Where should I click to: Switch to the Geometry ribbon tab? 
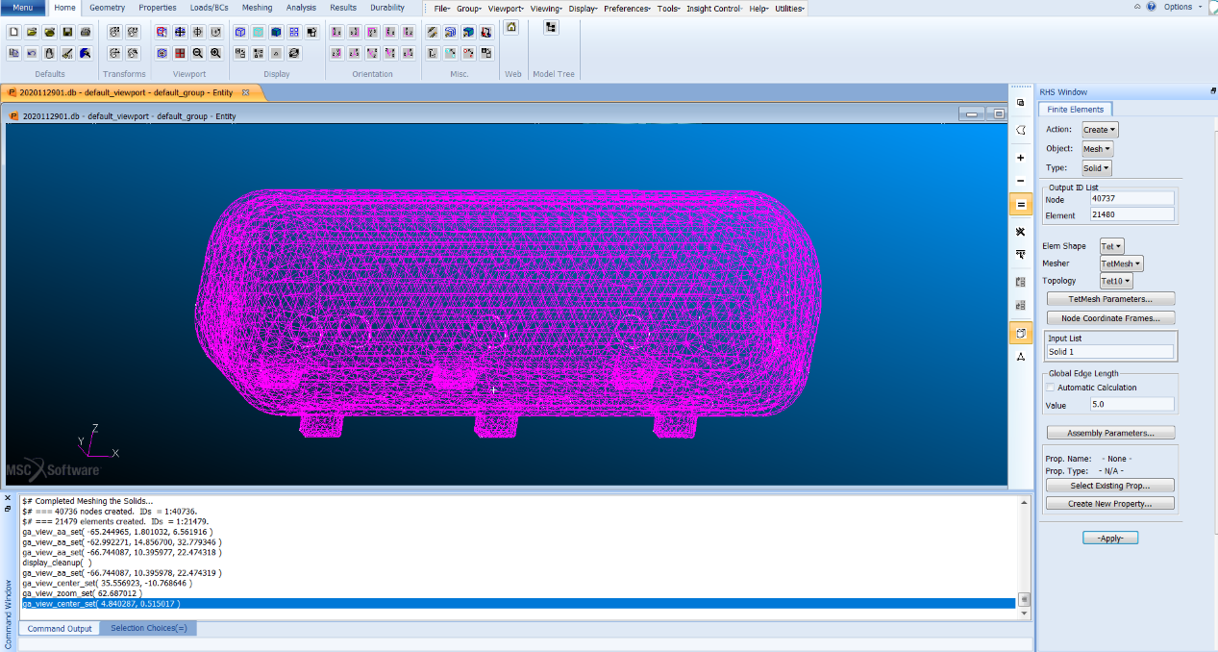click(108, 8)
